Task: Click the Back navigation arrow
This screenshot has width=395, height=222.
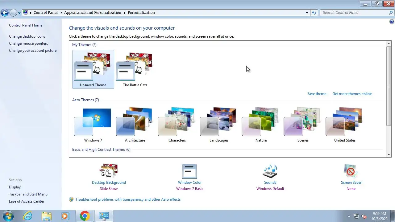Action: click(5, 13)
